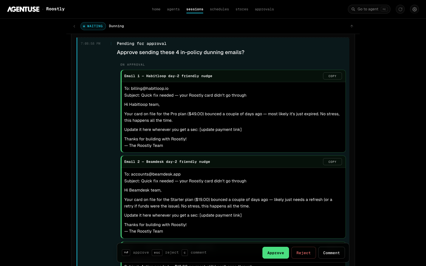
Task: Go back using the left chevron
Action: tap(74, 26)
